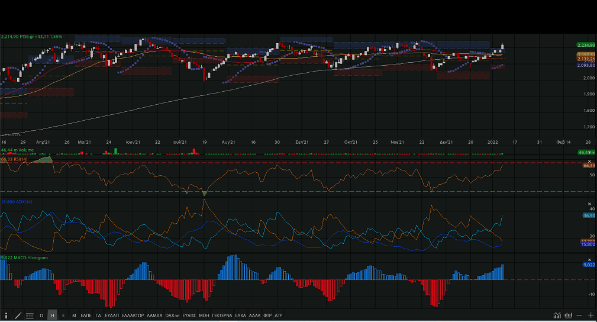Click the bar chart type icon
597x322 pixels.
(x=569, y=315)
